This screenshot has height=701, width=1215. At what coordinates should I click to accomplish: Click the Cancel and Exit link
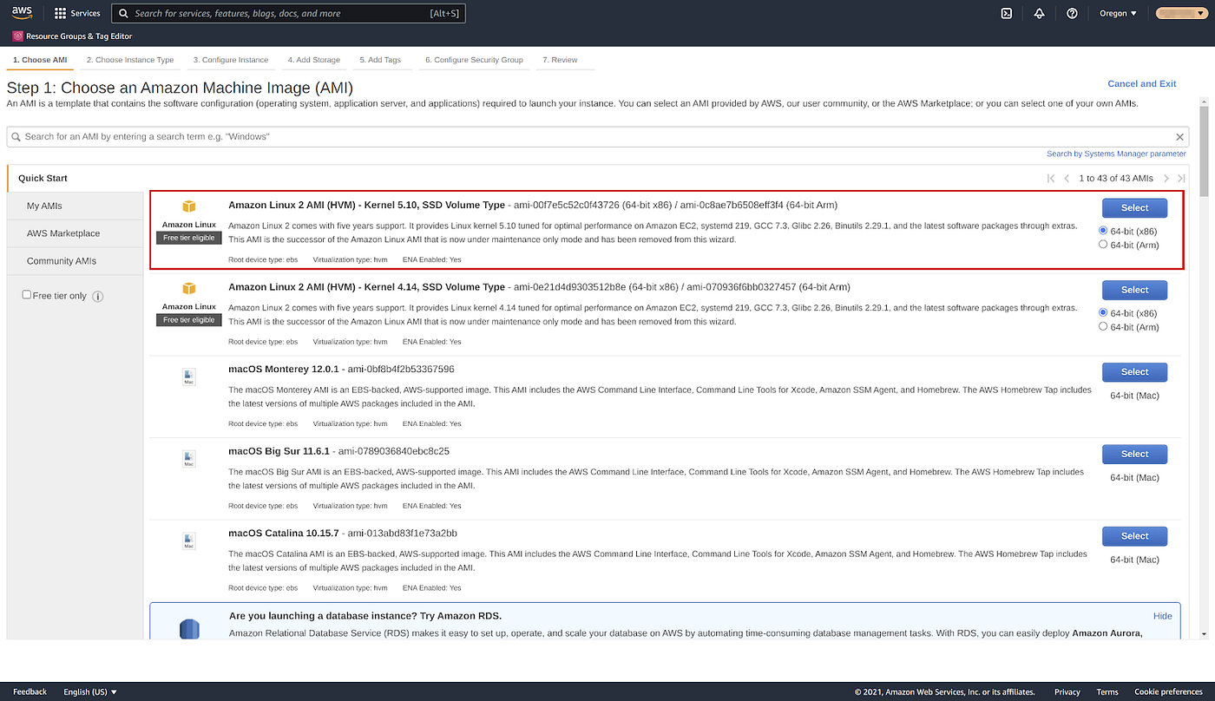(x=1142, y=83)
